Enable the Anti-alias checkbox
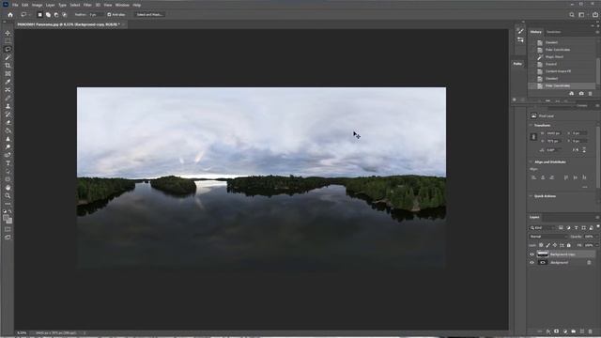This screenshot has width=601, height=338. tap(109, 15)
